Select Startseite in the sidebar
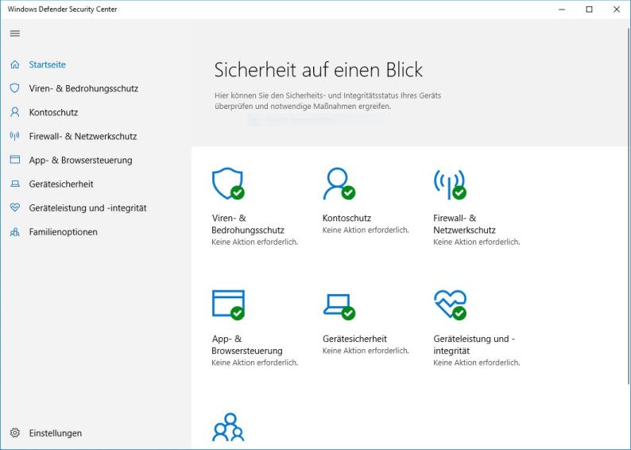The width and height of the screenshot is (631, 450). [x=47, y=64]
